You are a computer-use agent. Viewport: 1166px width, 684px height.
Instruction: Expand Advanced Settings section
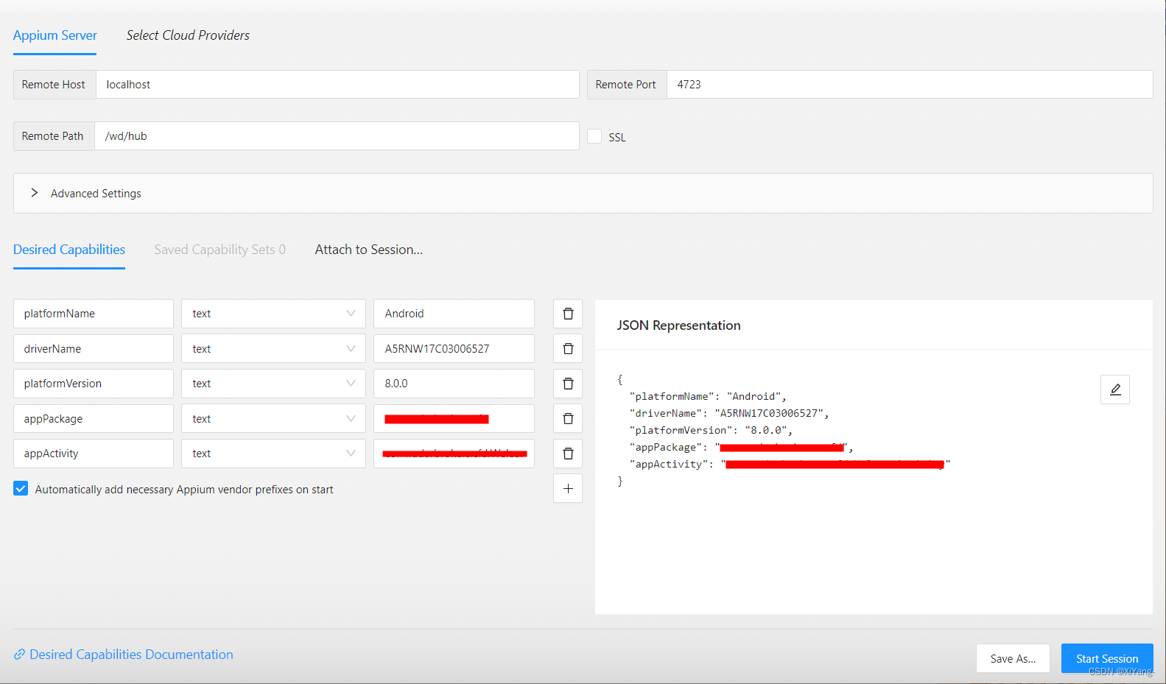[x=583, y=193]
